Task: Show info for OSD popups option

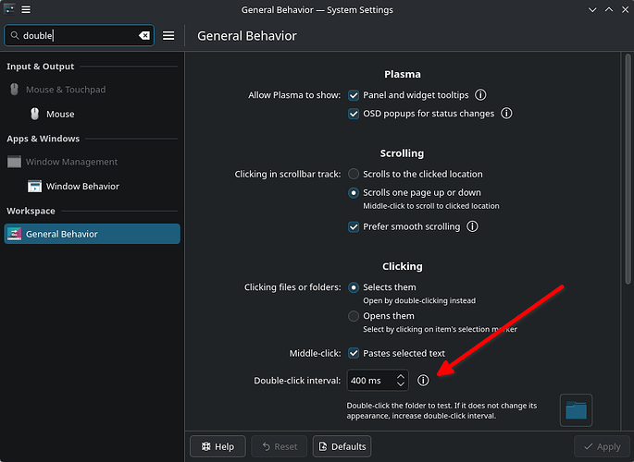Action: pyautogui.click(x=506, y=114)
